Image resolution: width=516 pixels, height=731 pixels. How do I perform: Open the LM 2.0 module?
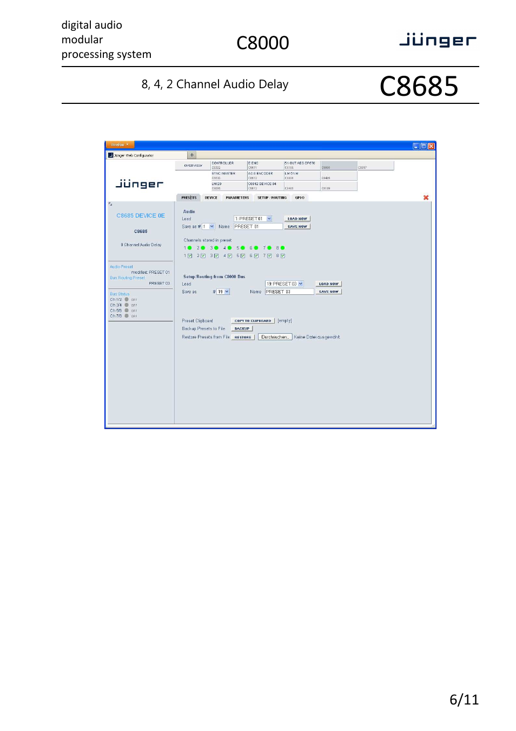click(229, 186)
